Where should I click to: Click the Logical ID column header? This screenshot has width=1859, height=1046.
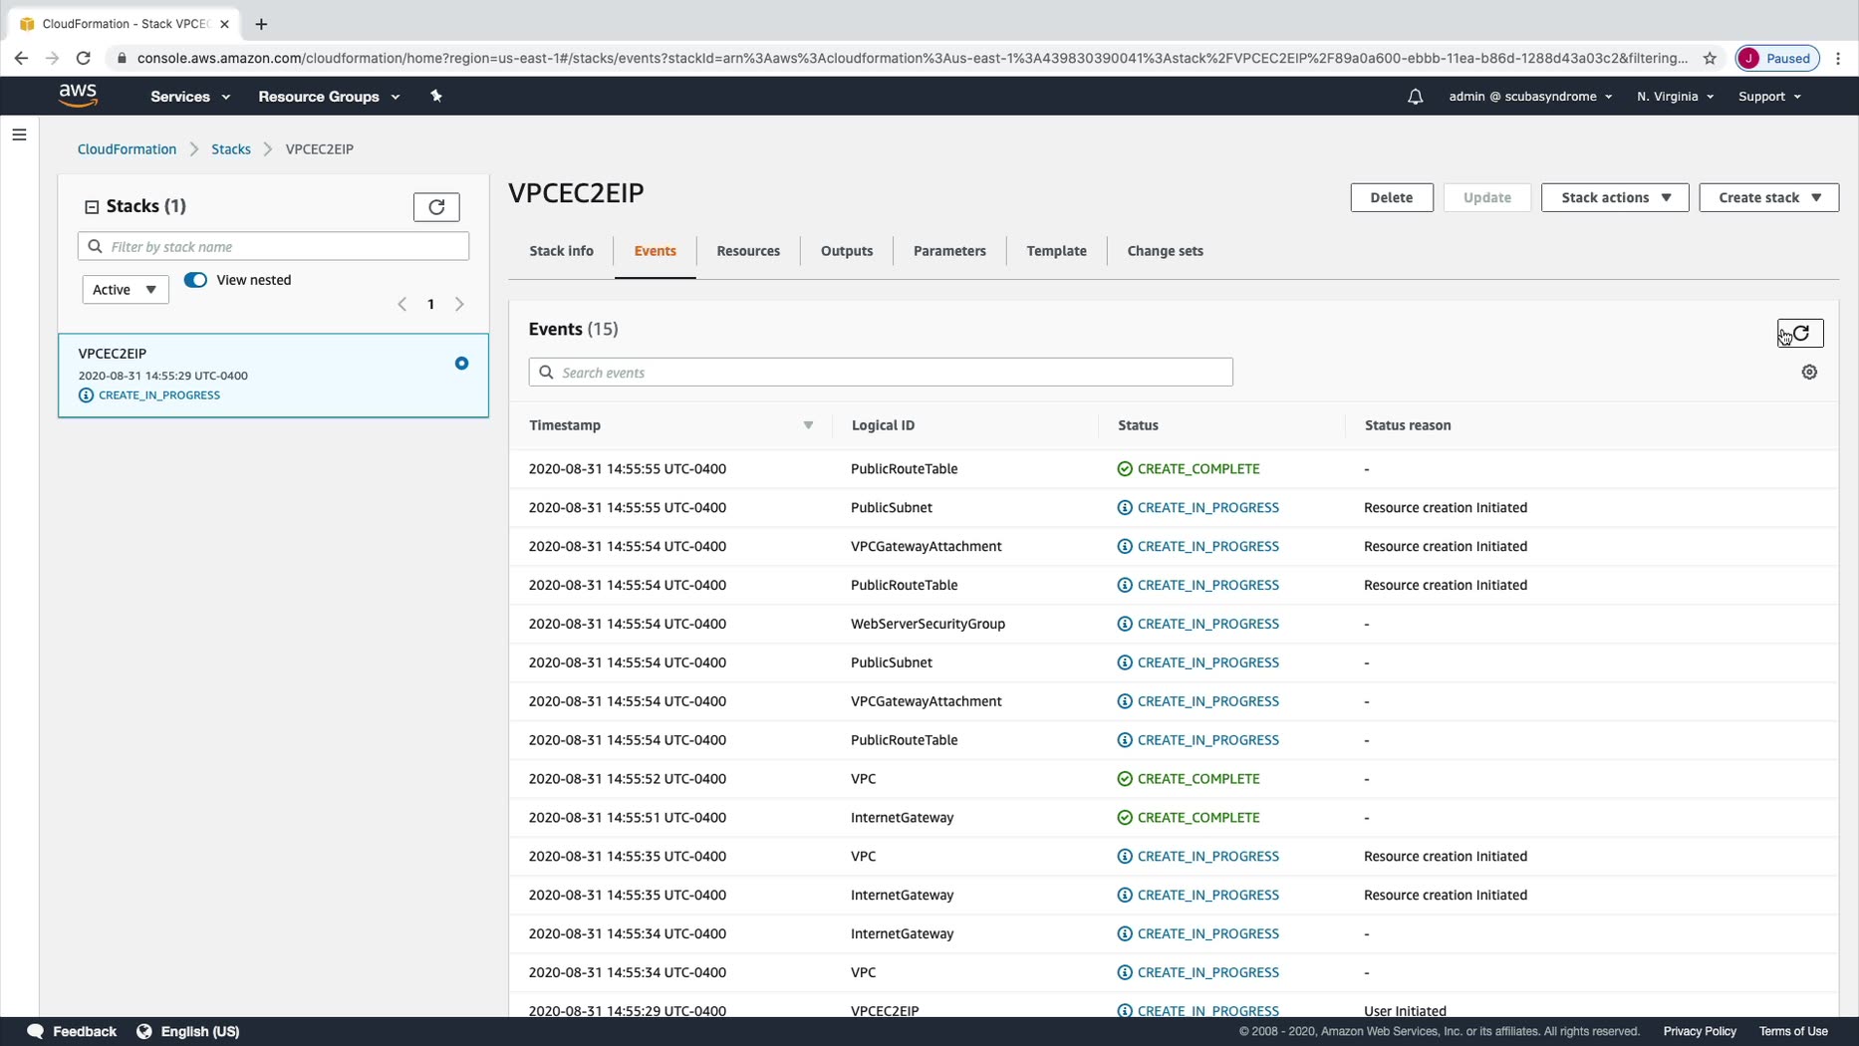(x=883, y=425)
